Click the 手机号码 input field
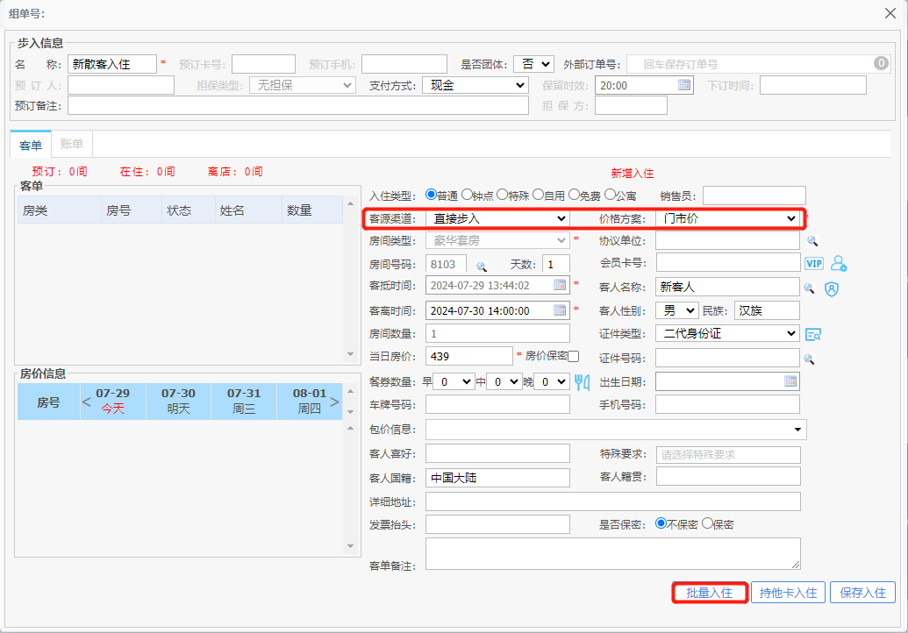Image resolution: width=908 pixels, height=633 pixels. coord(728,404)
